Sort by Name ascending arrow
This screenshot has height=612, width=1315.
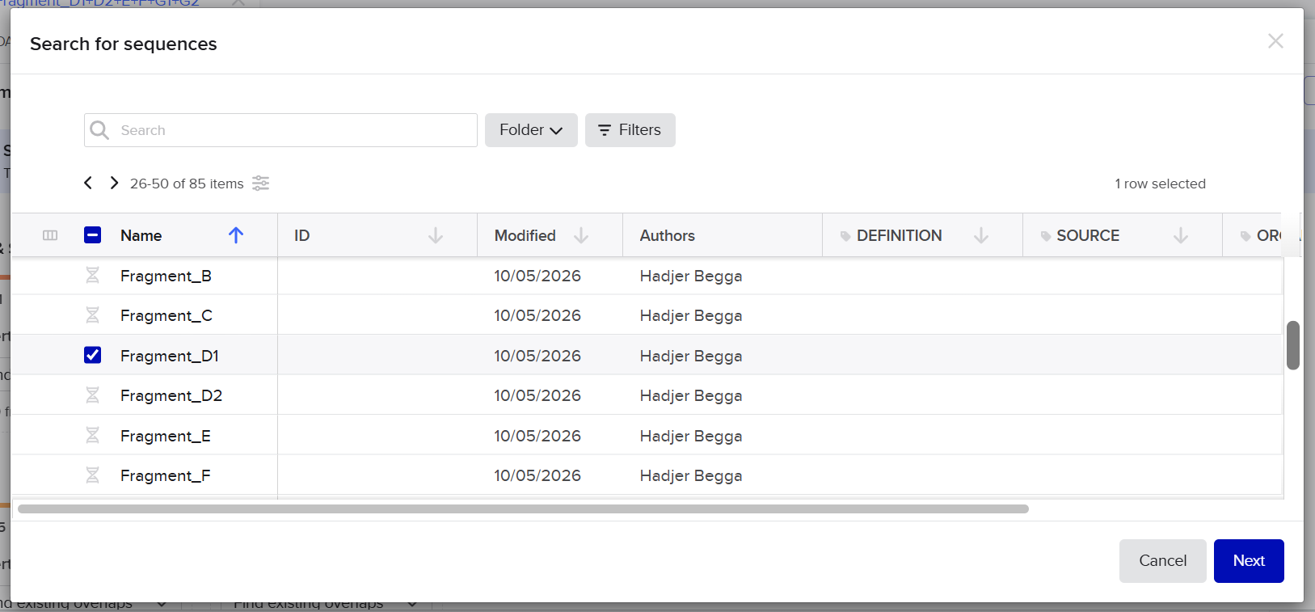coord(236,235)
